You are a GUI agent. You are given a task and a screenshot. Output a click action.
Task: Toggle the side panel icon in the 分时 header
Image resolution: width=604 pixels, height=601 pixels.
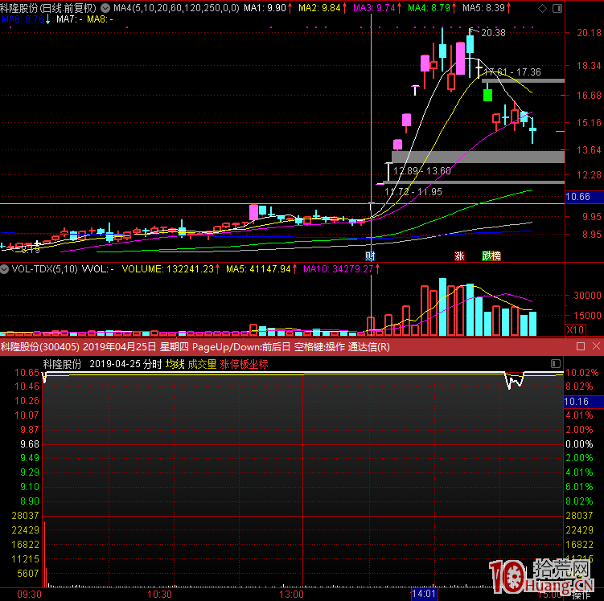(x=556, y=364)
